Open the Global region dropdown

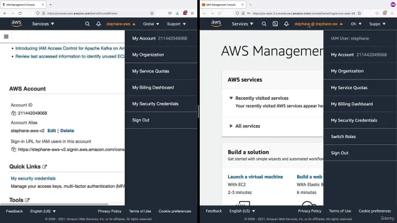click(x=151, y=24)
